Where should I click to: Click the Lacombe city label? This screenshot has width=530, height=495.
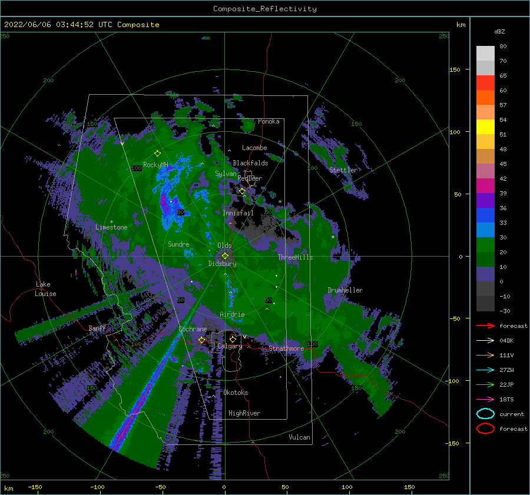coord(254,148)
